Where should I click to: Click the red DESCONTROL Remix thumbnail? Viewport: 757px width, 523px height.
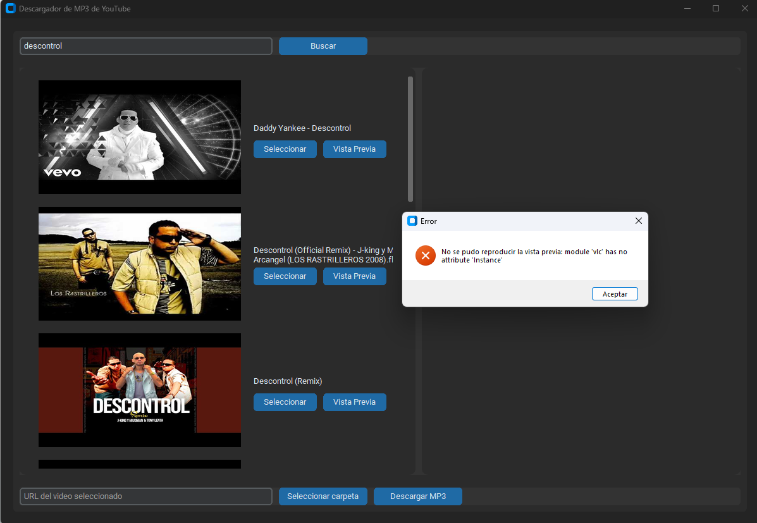140,390
